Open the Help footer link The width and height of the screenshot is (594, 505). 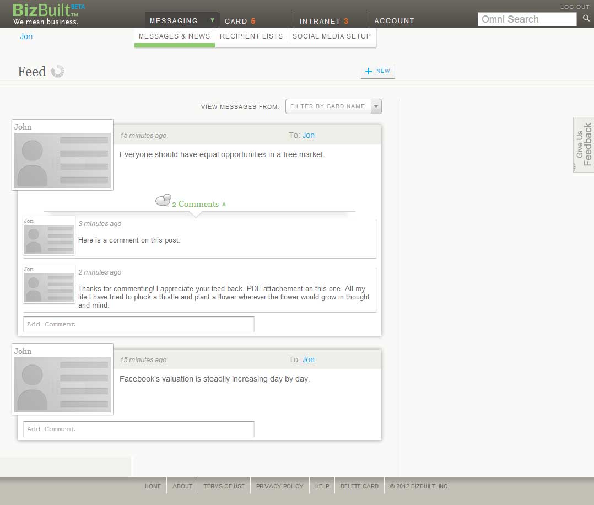tap(322, 486)
